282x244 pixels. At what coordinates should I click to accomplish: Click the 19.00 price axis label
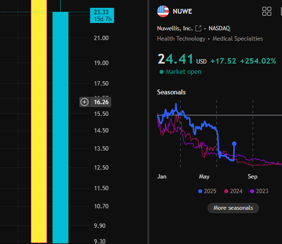[x=101, y=63]
